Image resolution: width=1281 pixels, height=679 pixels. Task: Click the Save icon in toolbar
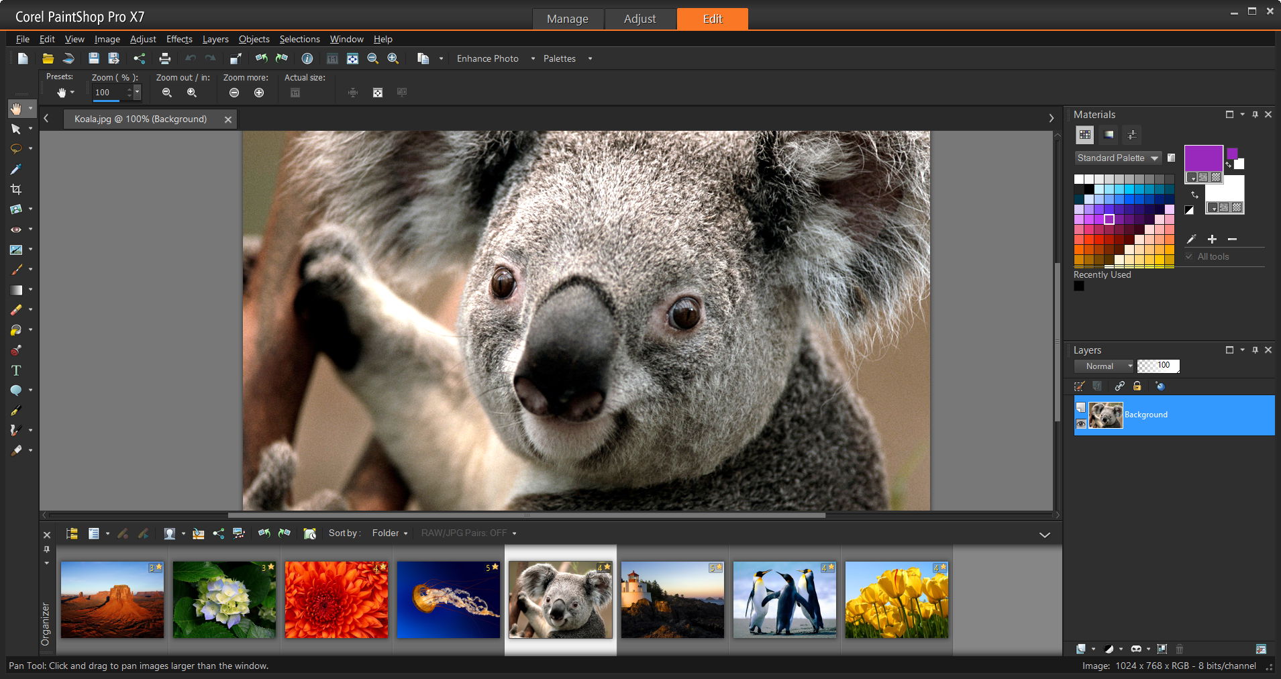click(94, 58)
